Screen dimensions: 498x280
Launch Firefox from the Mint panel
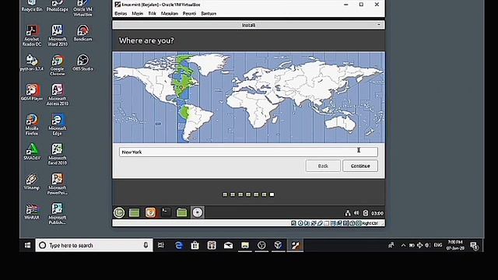150,212
